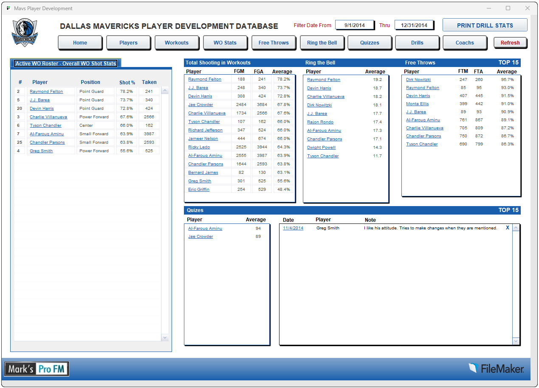Delete Greg Smith note with X

(507, 228)
